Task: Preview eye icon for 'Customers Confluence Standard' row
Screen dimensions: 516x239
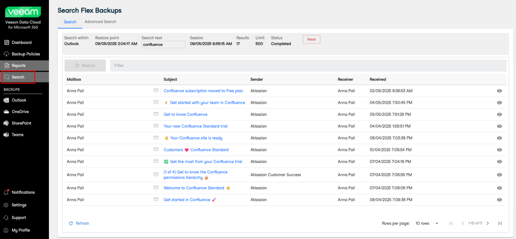Action: tap(499, 150)
